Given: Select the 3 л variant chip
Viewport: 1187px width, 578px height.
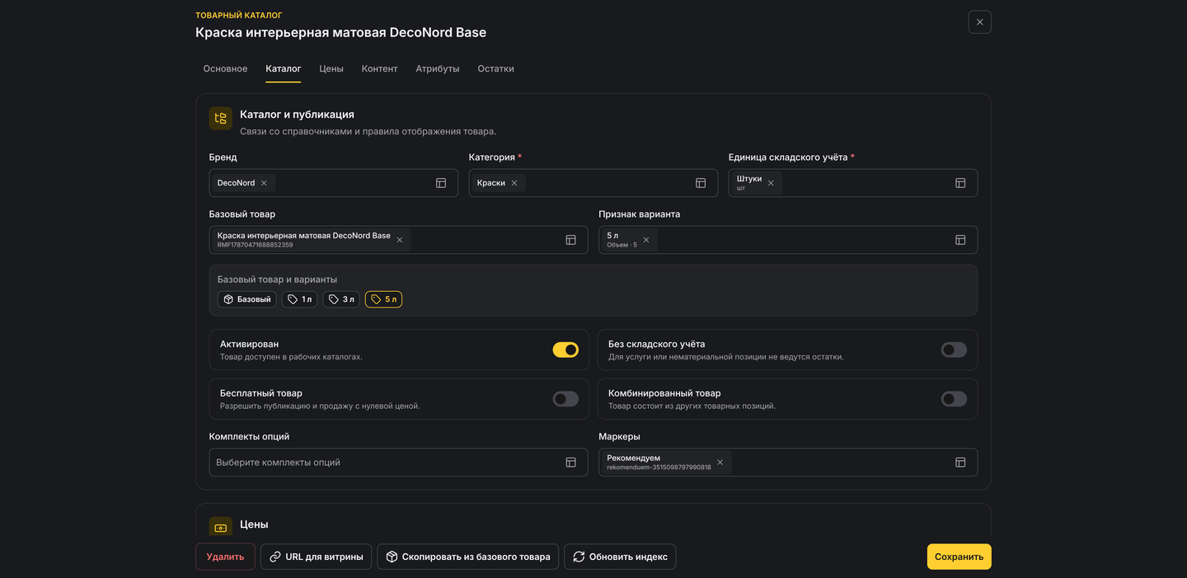Looking at the screenshot, I should [x=341, y=299].
